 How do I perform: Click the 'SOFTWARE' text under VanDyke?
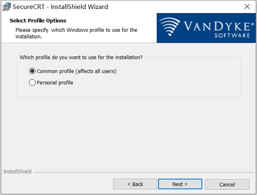pyautogui.click(x=232, y=35)
